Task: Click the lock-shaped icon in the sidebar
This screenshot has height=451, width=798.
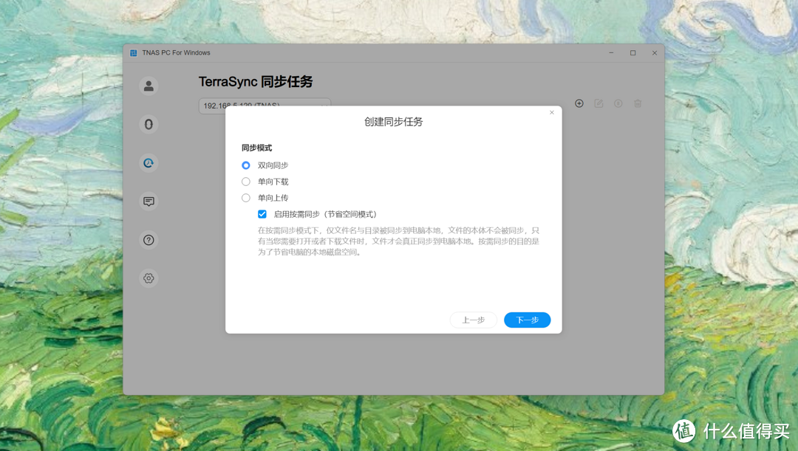Action: tap(149, 124)
